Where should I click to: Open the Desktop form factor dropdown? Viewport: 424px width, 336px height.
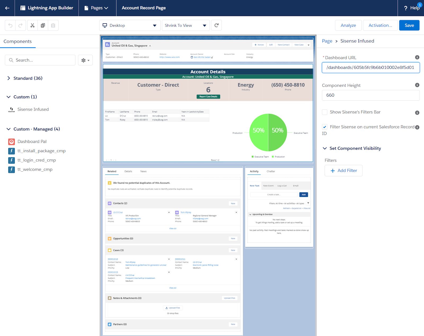point(130,25)
